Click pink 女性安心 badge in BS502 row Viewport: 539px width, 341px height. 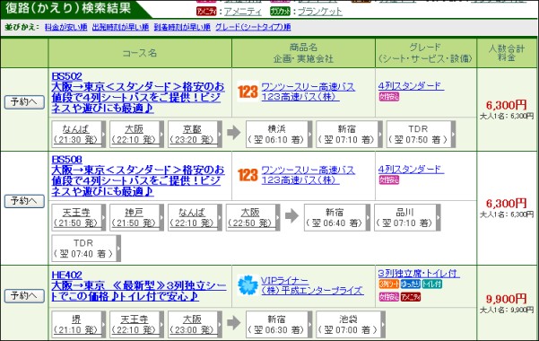coord(389,97)
